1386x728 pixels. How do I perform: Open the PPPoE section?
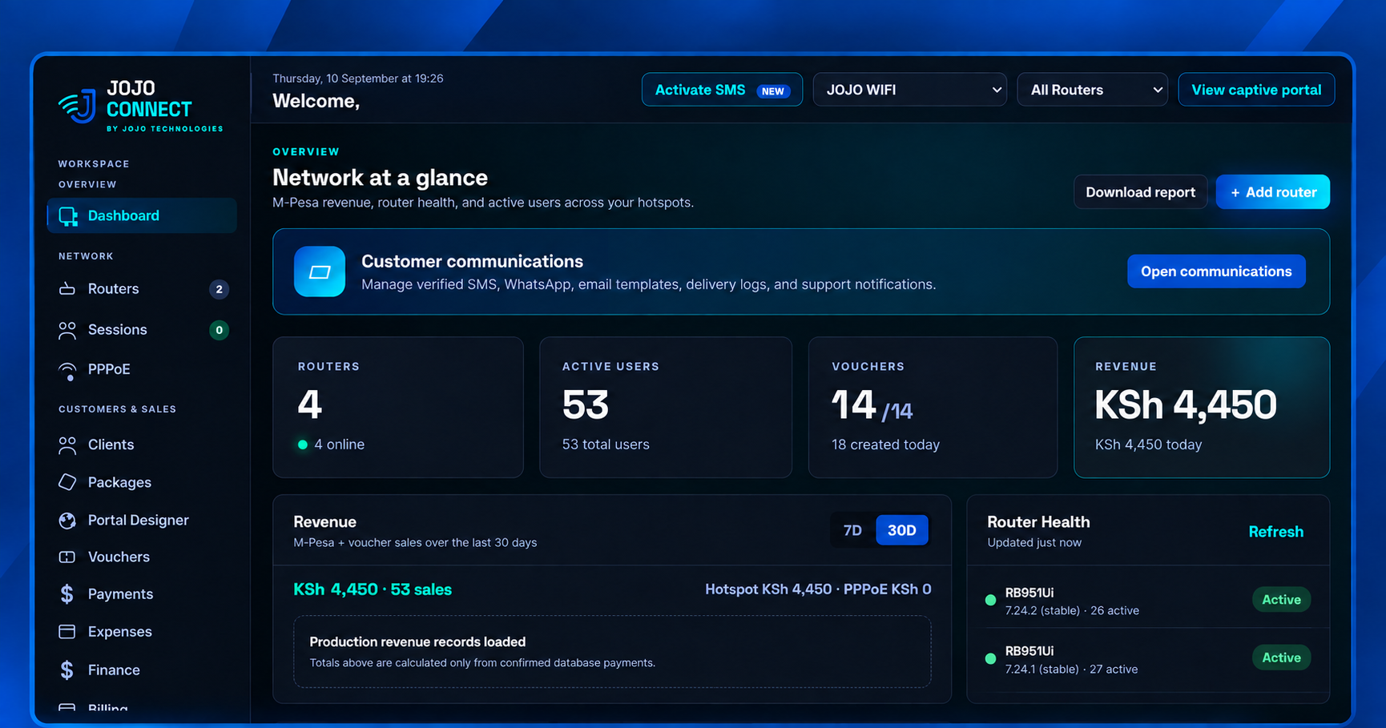[142, 370]
